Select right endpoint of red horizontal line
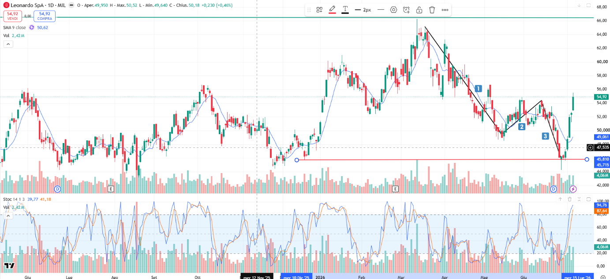This screenshot has height=279, width=610. [x=587, y=159]
